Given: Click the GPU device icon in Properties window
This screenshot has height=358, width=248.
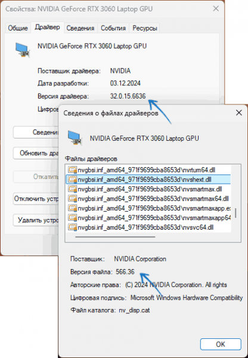Looking at the screenshot, I should [23, 50].
